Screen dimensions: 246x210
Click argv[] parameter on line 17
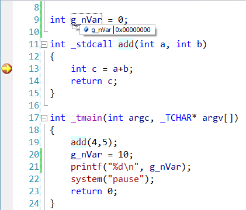click(218, 118)
